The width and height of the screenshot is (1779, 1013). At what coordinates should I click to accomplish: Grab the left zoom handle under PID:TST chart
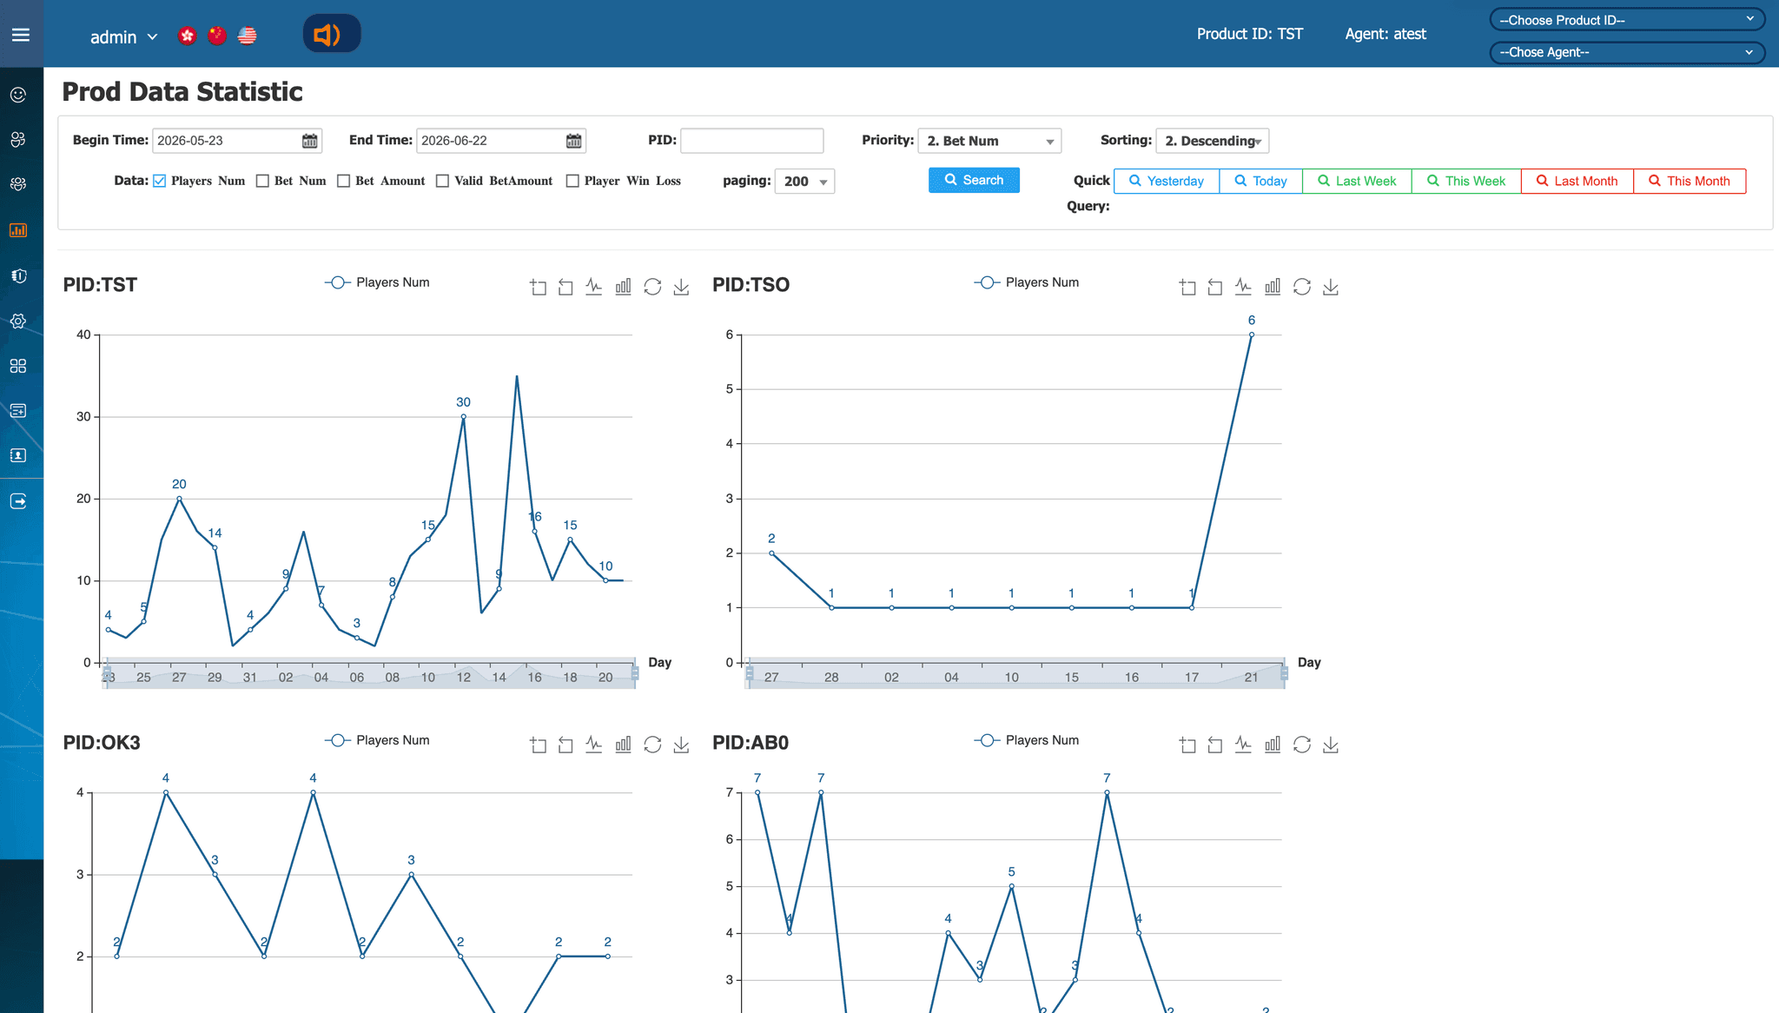[x=107, y=673]
